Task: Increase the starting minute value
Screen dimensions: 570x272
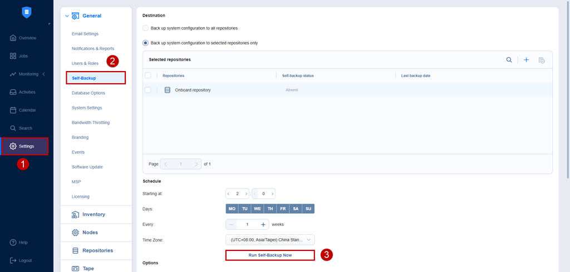Action: click(272, 194)
